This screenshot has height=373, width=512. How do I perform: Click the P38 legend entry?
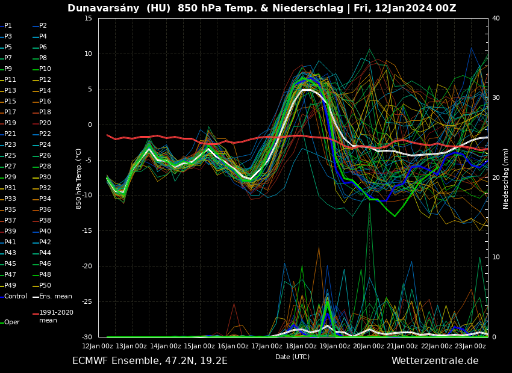point(45,221)
